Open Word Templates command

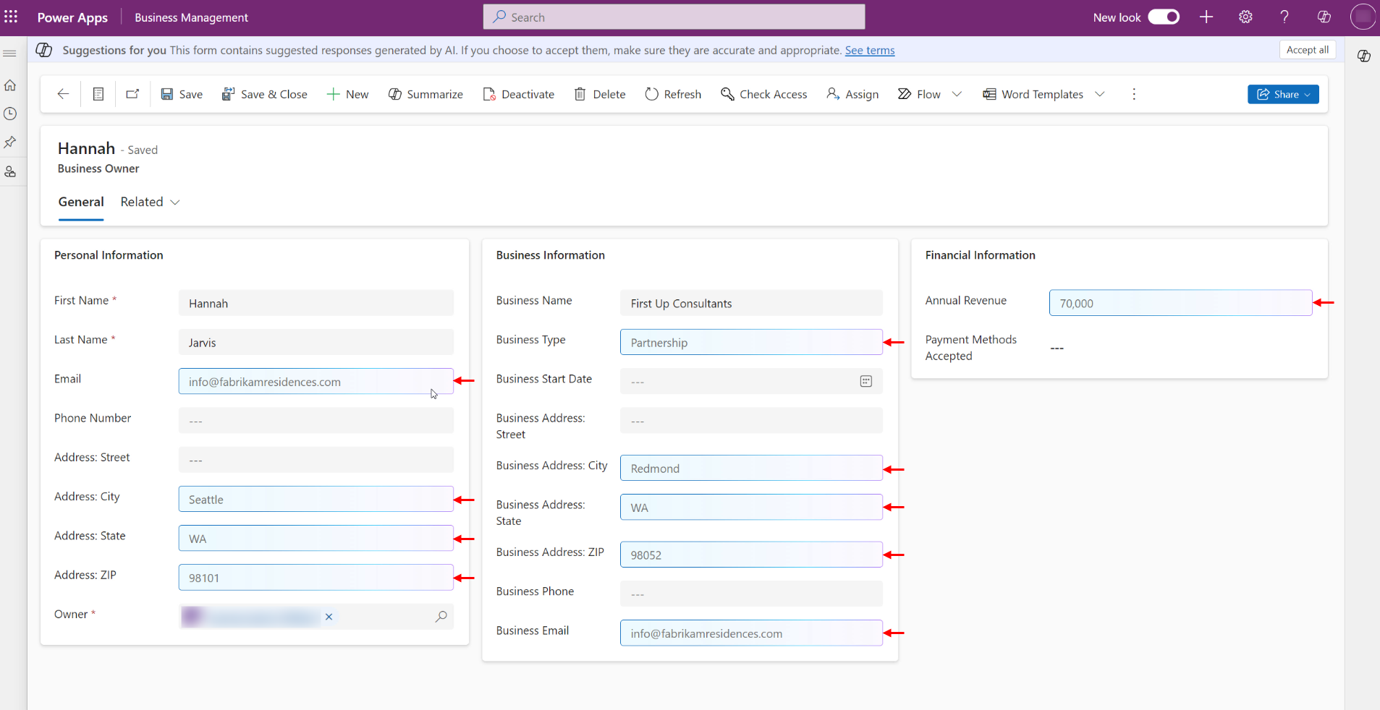click(x=1033, y=94)
